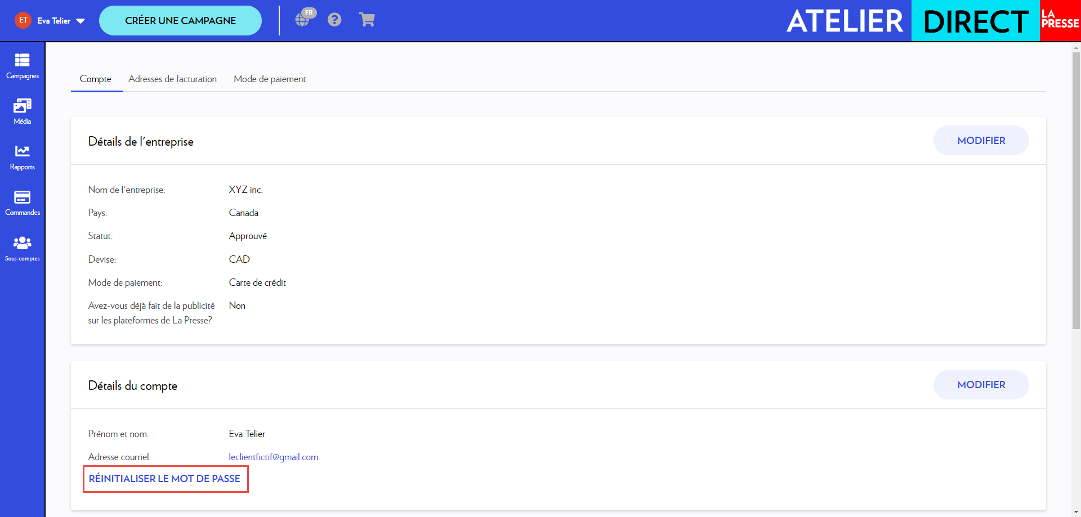The height and width of the screenshot is (517, 1081).
Task: Click Modifier for Détails du compte
Action: point(981,385)
